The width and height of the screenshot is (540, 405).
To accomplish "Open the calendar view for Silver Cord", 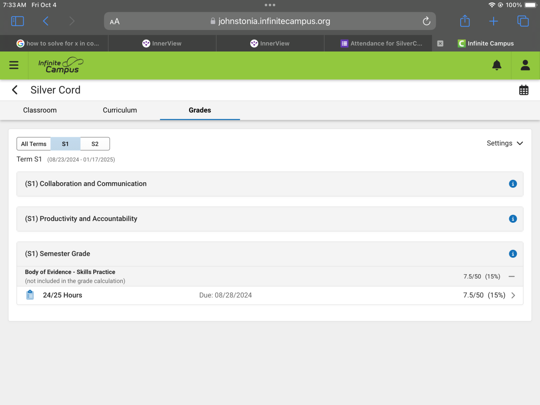I will click(524, 90).
